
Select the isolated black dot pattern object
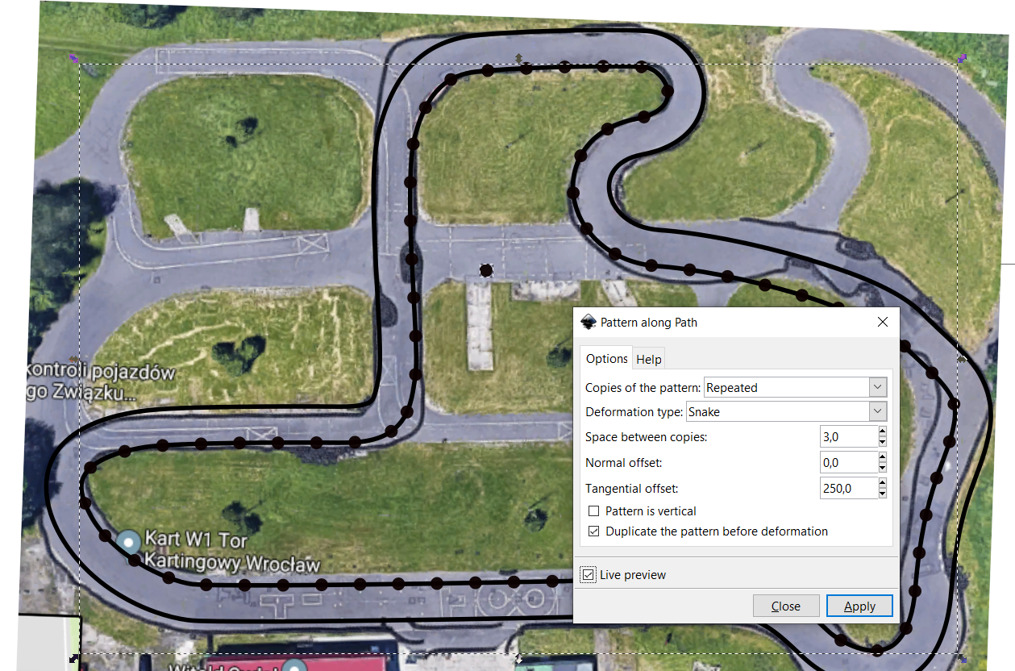(x=486, y=271)
